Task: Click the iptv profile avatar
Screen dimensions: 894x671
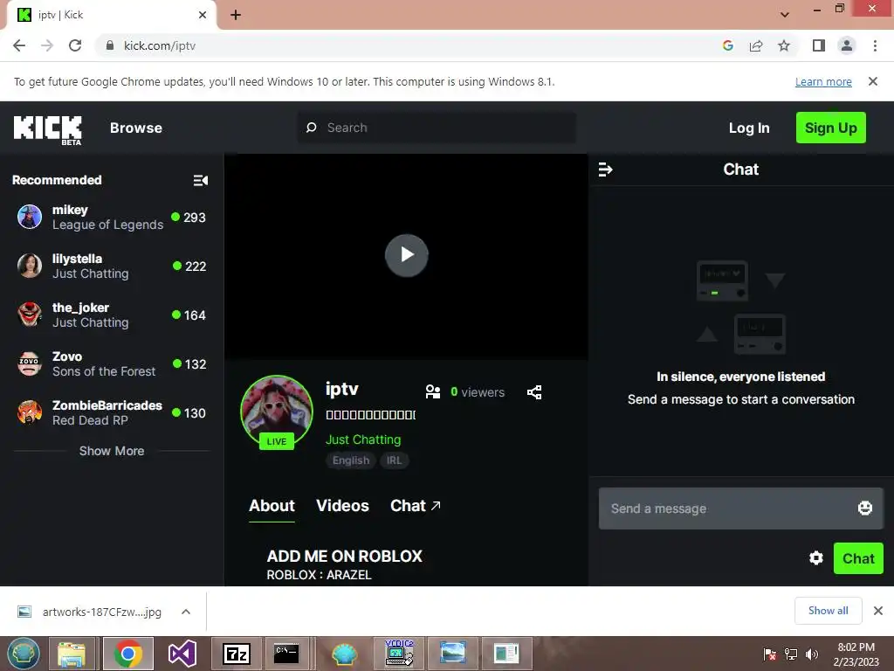Action: click(x=277, y=411)
